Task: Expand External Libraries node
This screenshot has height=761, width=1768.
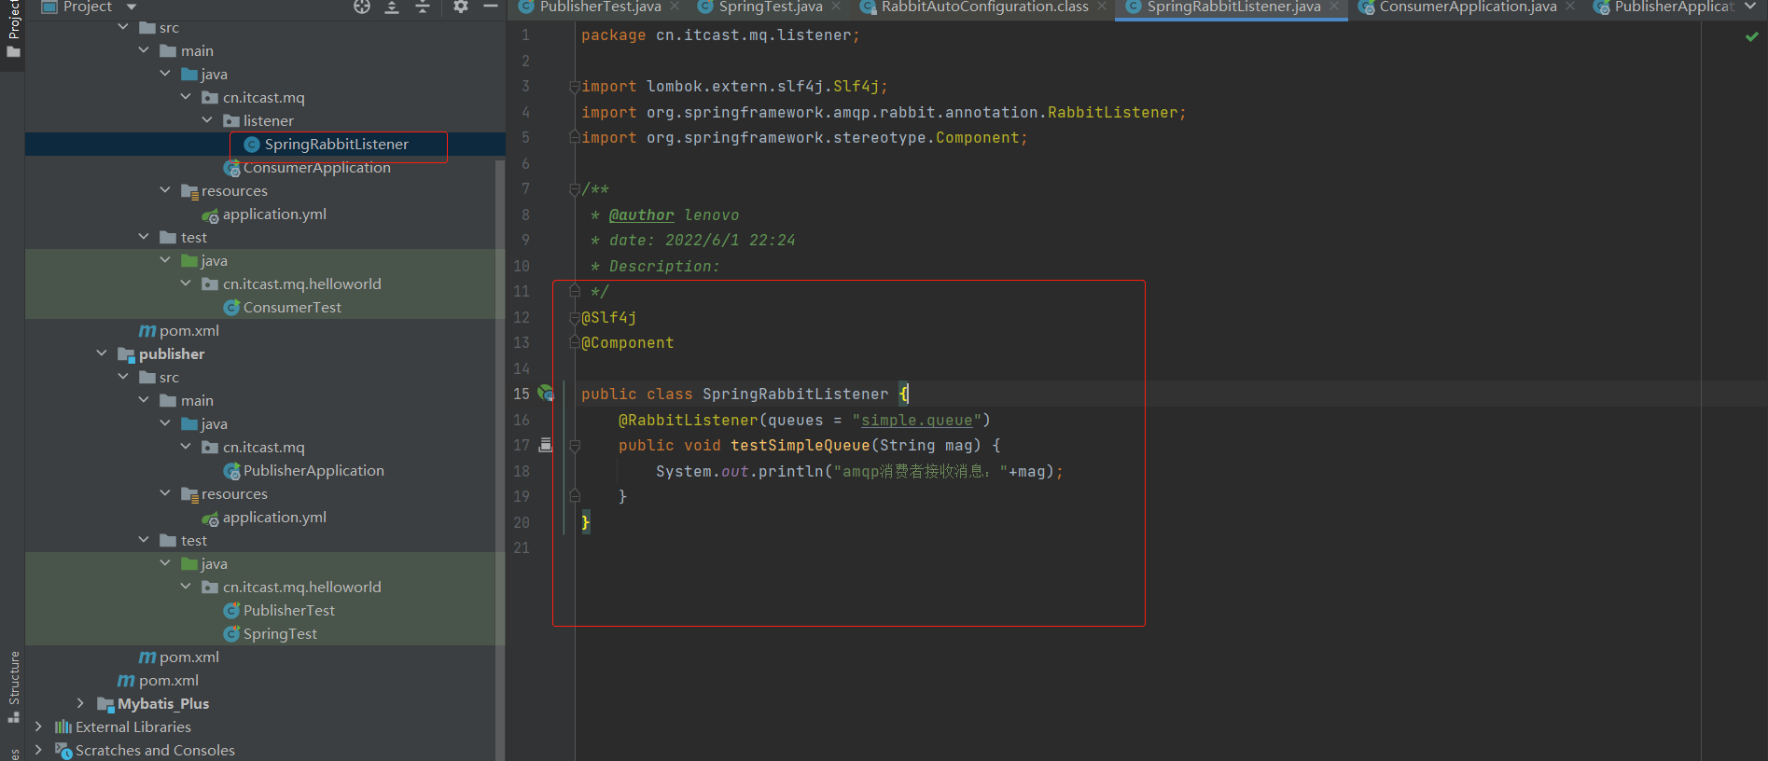Action: click(38, 726)
